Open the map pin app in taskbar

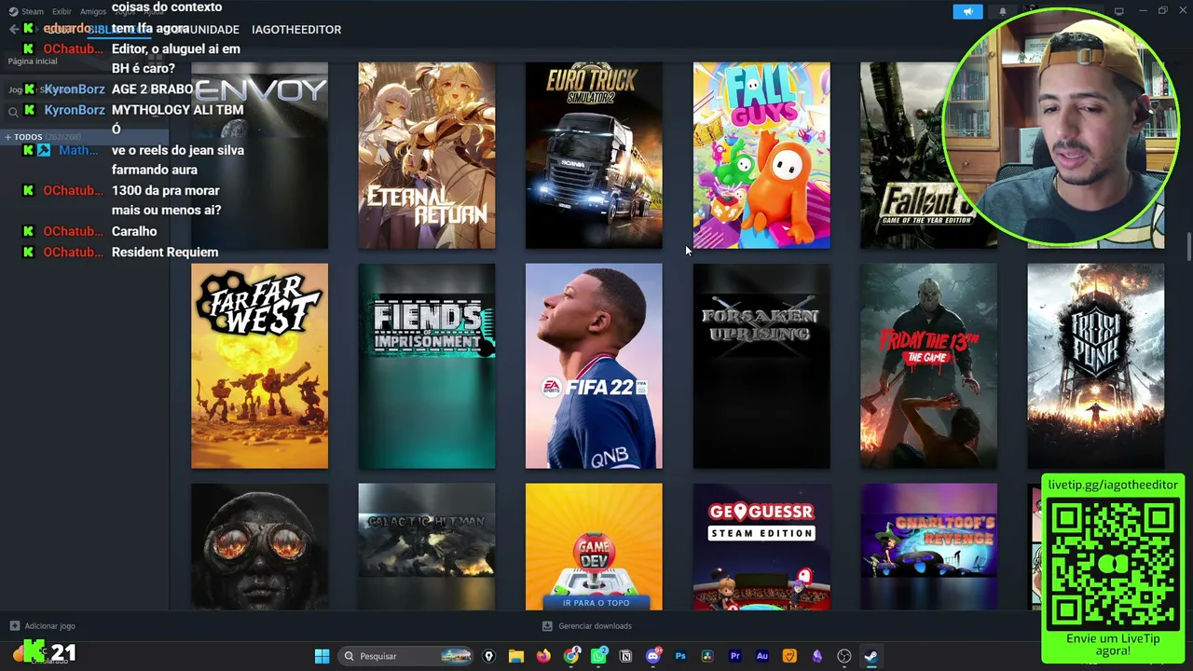pos(488,656)
